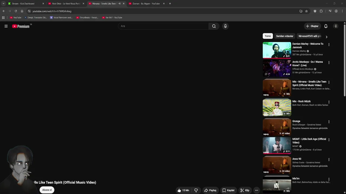346x194 pixels.
Task: Open the YouTube account avatar menu
Action: coord(336,26)
